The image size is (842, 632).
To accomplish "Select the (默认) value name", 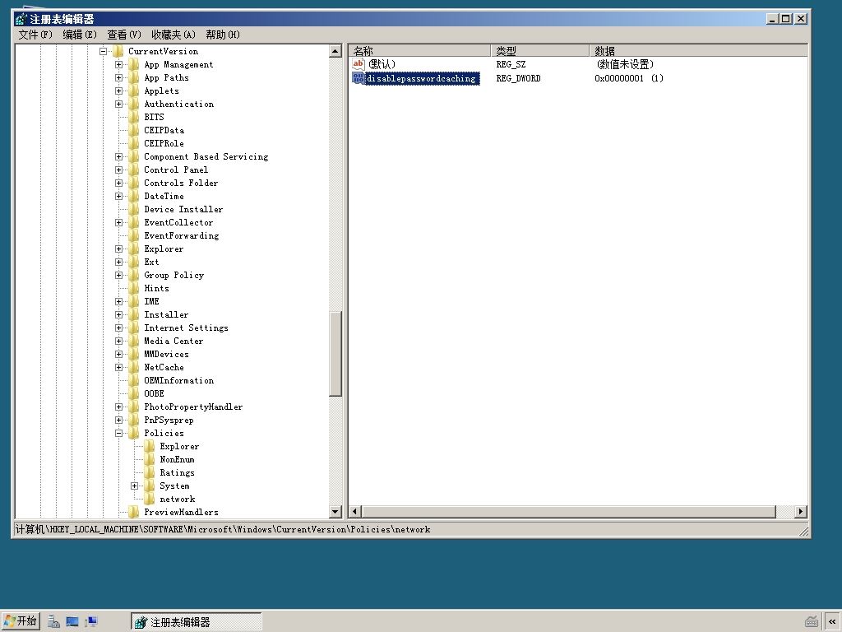I will [x=382, y=64].
